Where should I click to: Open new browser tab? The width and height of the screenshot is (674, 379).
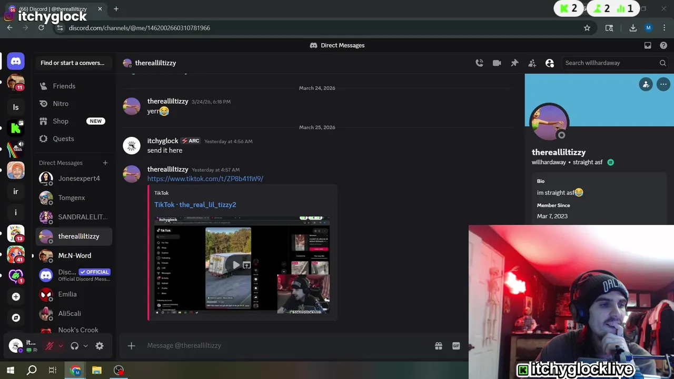click(x=116, y=9)
